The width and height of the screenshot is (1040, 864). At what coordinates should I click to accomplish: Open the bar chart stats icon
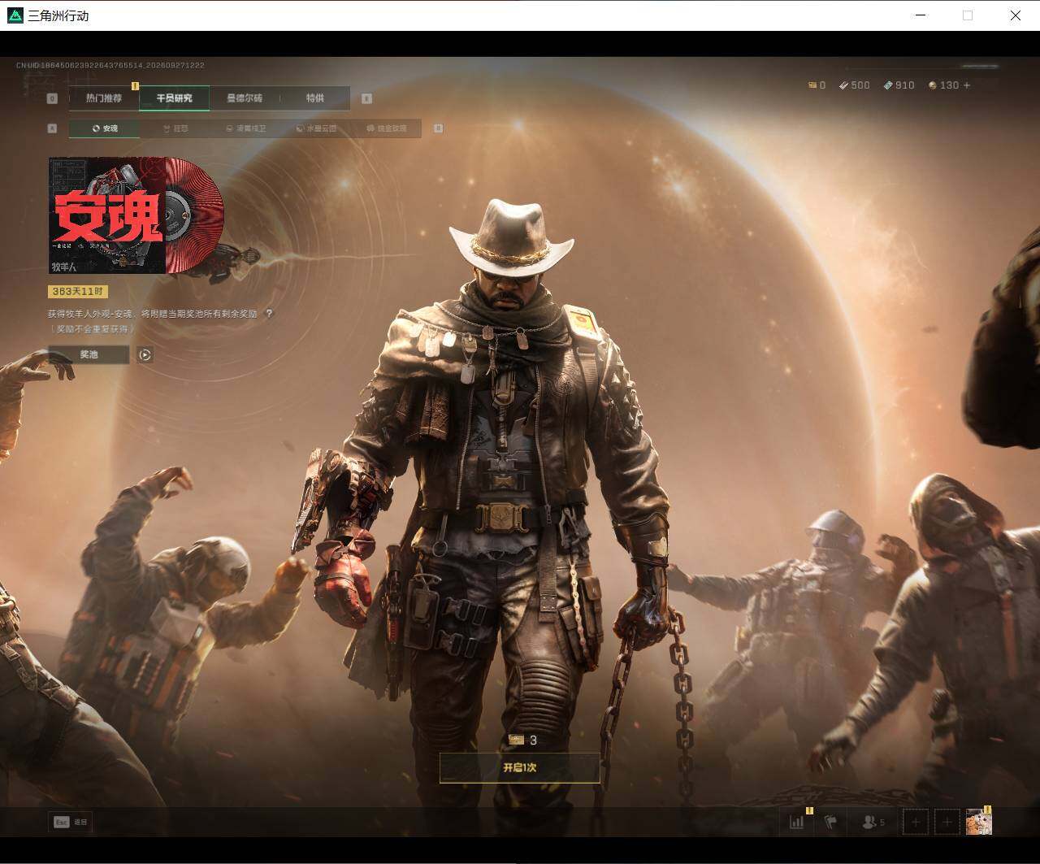(x=797, y=822)
